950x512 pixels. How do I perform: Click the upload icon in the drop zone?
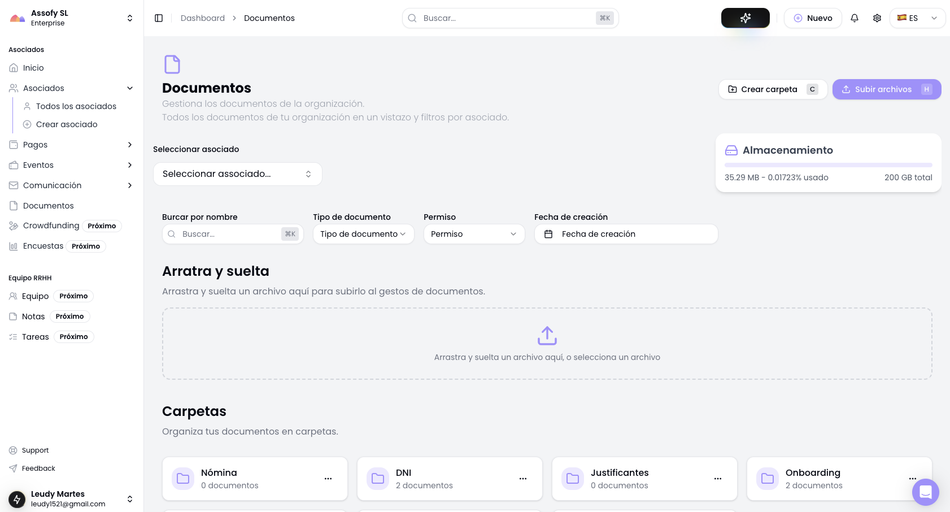pos(547,335)
